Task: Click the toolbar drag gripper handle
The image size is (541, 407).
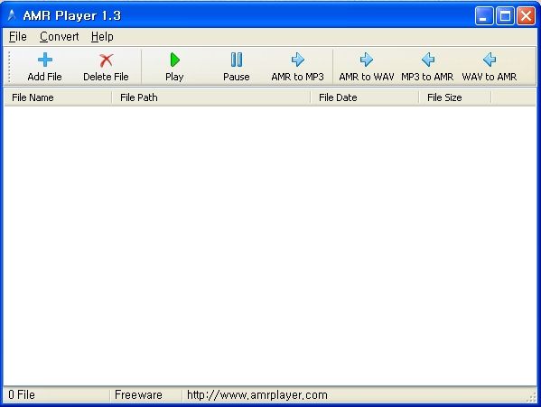Action: (x=9, y=67)
